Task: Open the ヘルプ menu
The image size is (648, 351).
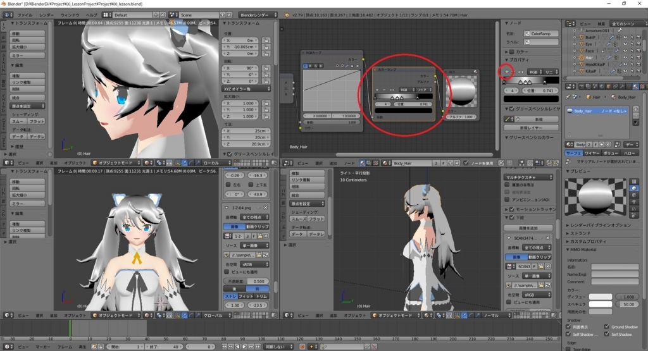Action: [x=91, y=15]
